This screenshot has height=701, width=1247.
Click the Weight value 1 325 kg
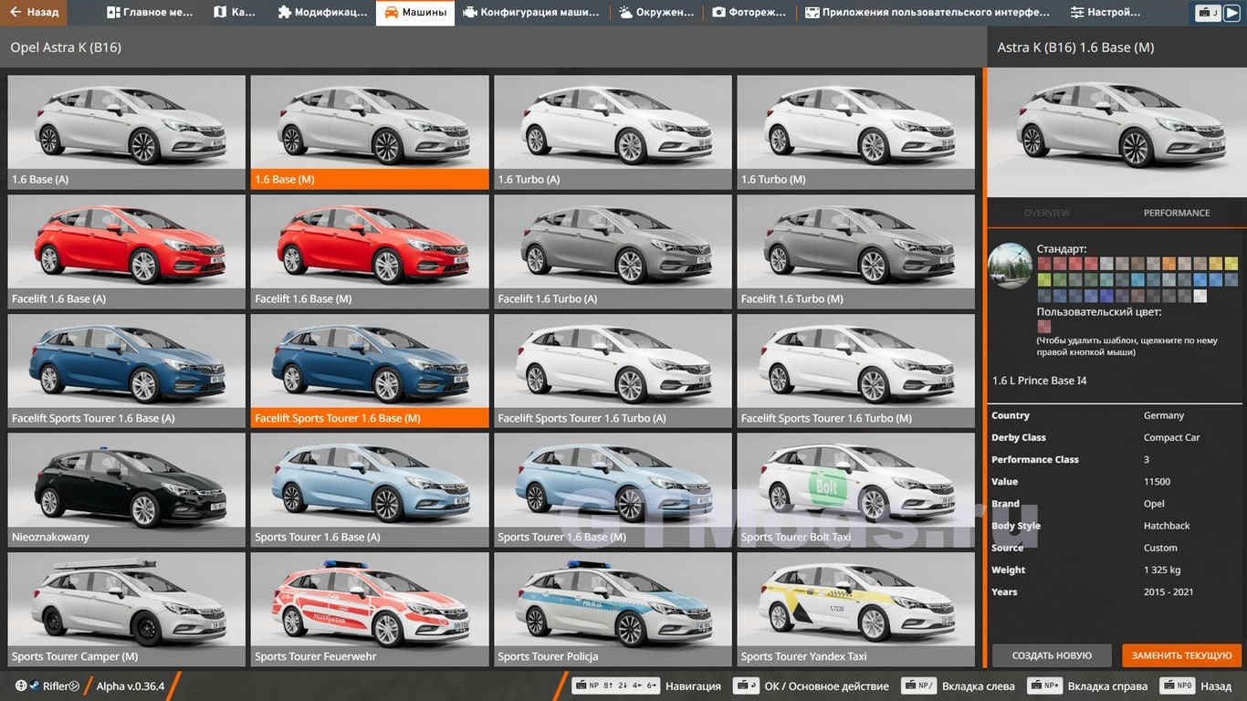tap(1162, 570)
